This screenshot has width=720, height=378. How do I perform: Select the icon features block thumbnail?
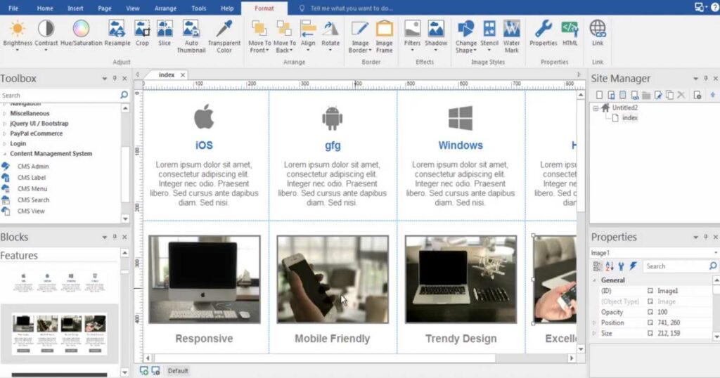click(59, 282)
